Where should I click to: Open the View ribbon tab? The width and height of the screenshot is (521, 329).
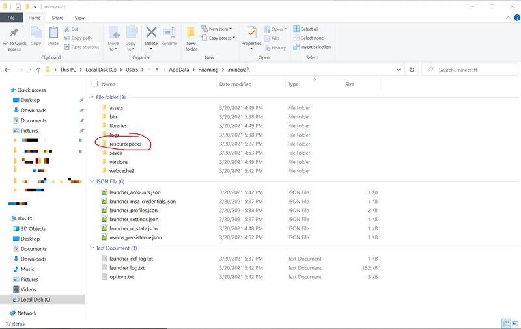click(79, 18)
